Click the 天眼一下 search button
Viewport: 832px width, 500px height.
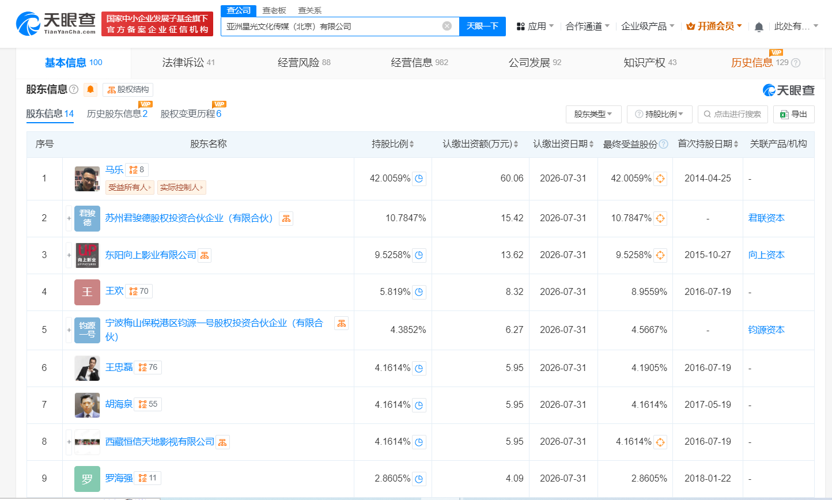coord(483,26)
